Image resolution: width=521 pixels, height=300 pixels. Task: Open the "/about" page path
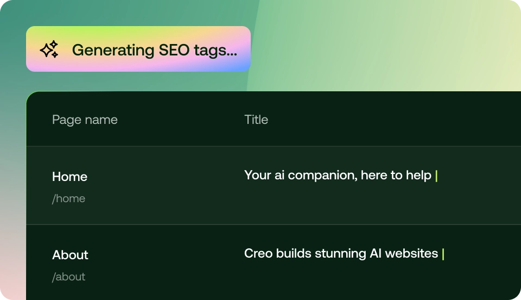[x=68, y=277]
